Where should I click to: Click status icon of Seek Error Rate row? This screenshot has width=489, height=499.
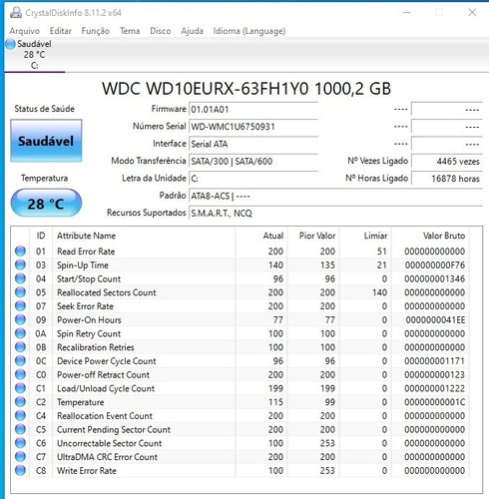click(20, 305)
